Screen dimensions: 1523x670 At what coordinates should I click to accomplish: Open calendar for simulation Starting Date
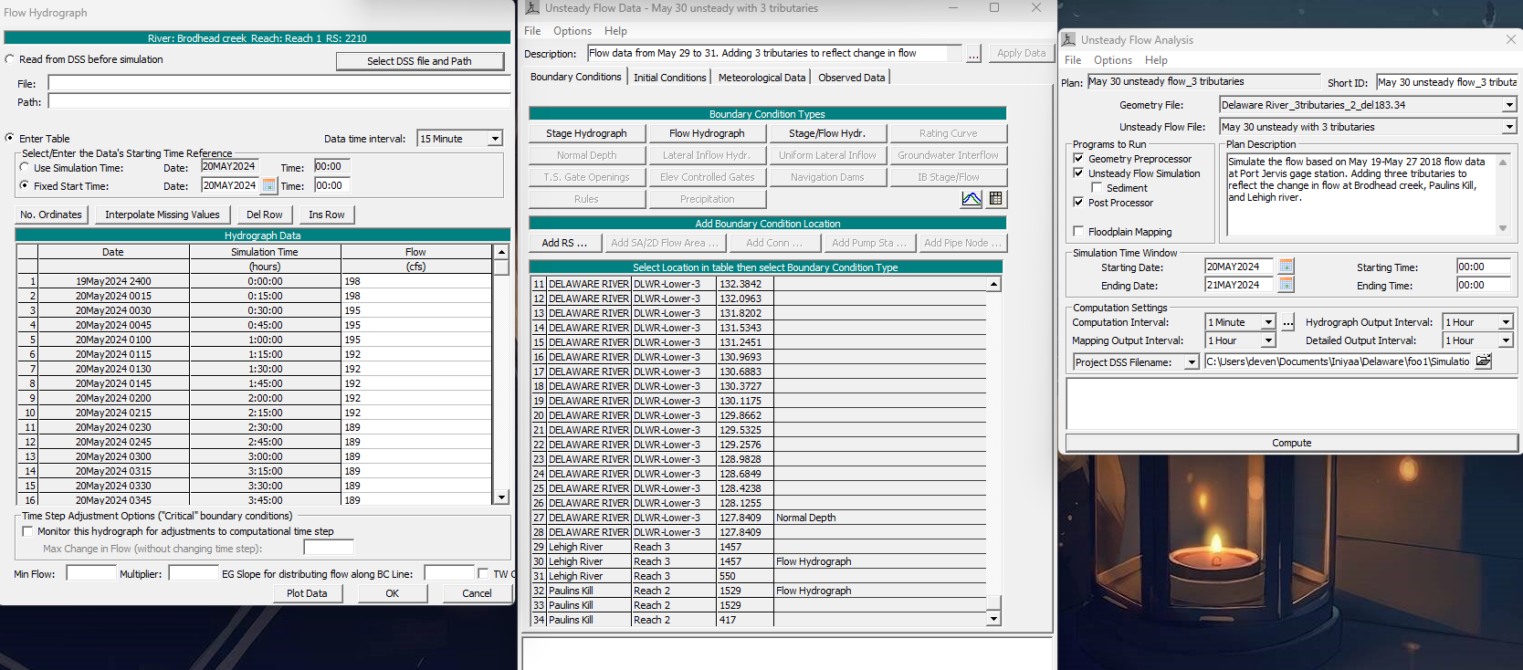(x=1287, y=267)
